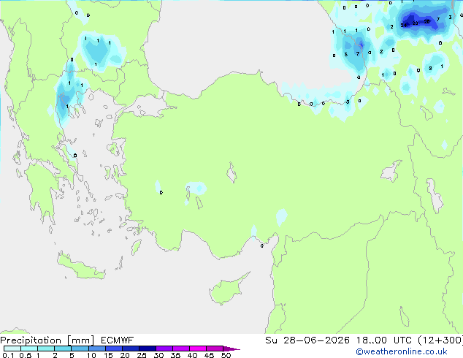Click the '40' legend scale label
Viewport: 463px width, 358px height.
point(192,355)
